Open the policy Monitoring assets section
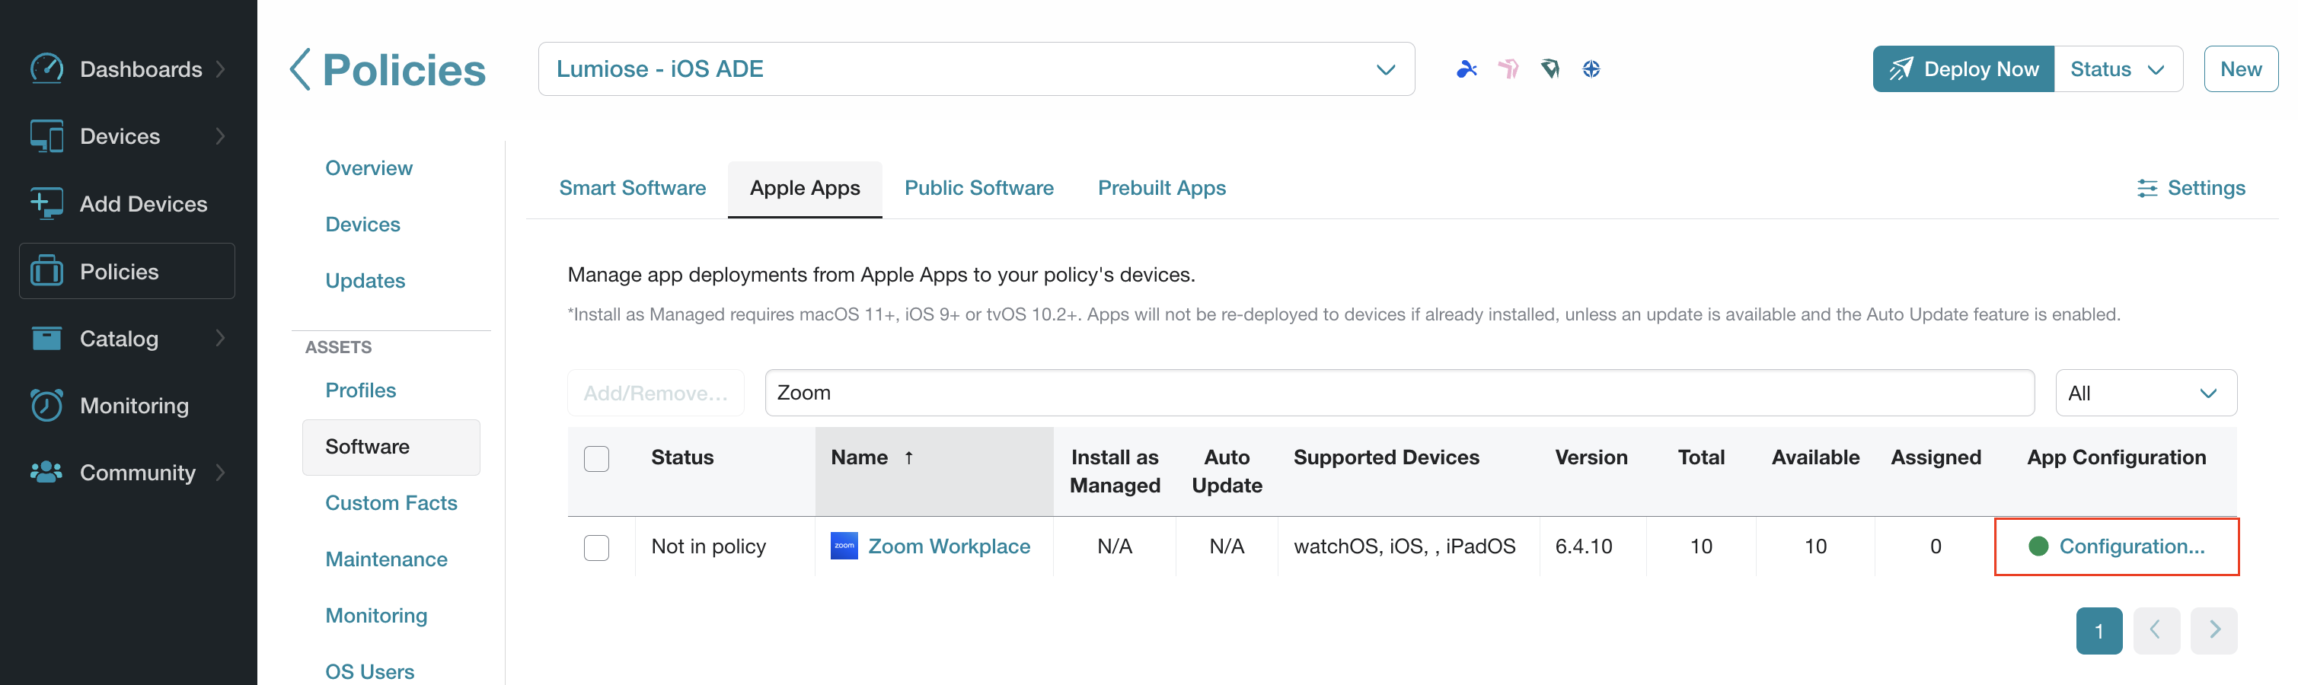The width and height of the screenshot is (2298, 685). (x=375, y=616)
